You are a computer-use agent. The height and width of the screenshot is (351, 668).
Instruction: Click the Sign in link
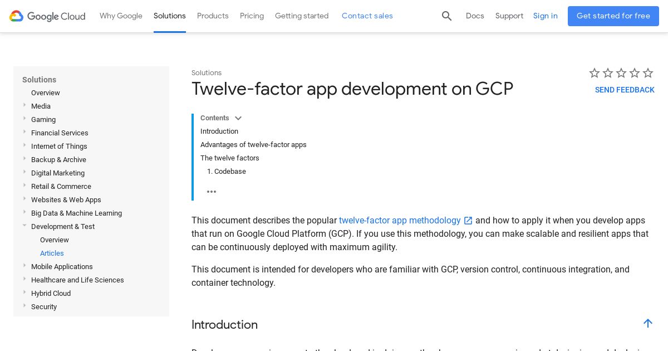click(545, 16)
